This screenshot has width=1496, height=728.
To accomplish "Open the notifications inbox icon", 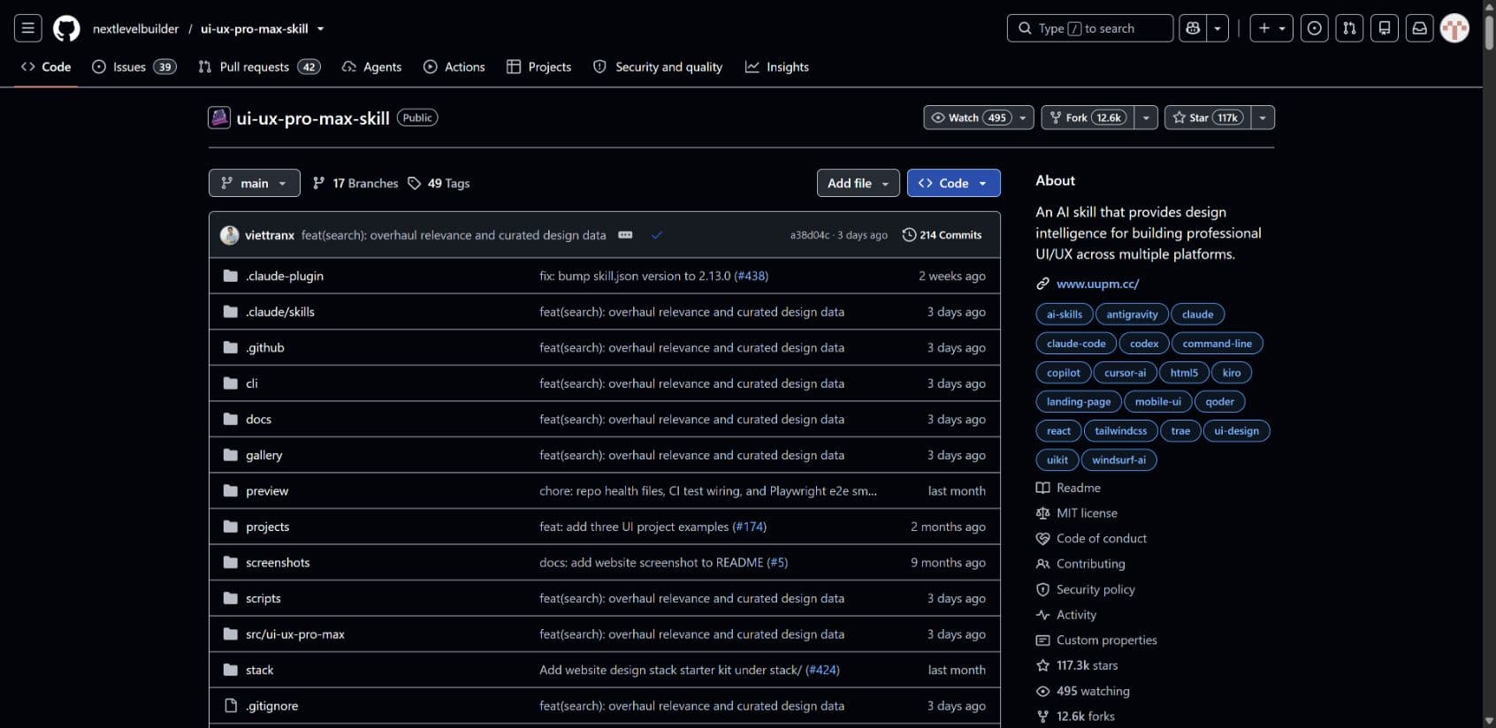I will 1420,28.
